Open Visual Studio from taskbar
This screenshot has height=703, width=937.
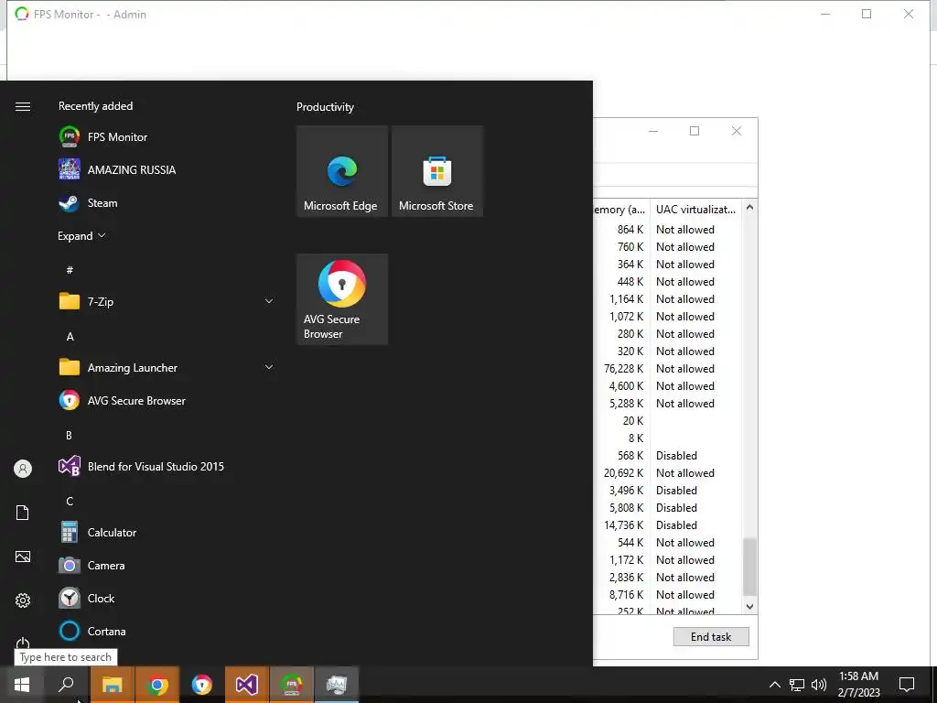coord(247,685)
